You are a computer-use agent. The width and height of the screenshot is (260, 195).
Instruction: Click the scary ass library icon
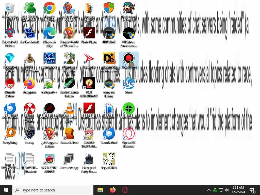109,84
